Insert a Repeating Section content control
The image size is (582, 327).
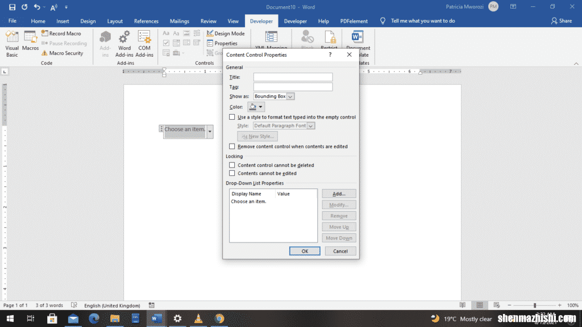pyautogui.click(x=166, y=53)
